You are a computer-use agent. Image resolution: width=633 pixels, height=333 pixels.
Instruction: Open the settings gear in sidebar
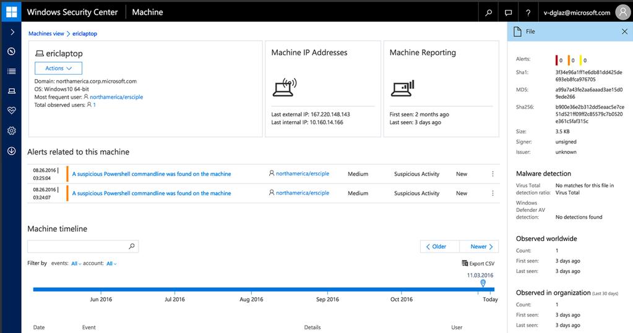(x=12, y=130)
